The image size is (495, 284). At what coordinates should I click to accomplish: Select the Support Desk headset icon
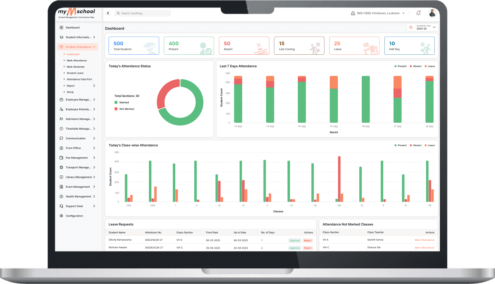[x=61, y=206]
